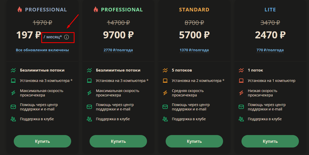
Task: Click flame icon beside green PROFESSIONAL heading
Action: coord(96,10)
